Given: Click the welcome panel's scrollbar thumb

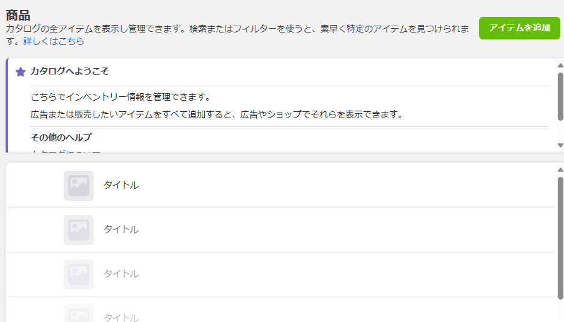Looking at the screenshot, I should pos(560,96).
